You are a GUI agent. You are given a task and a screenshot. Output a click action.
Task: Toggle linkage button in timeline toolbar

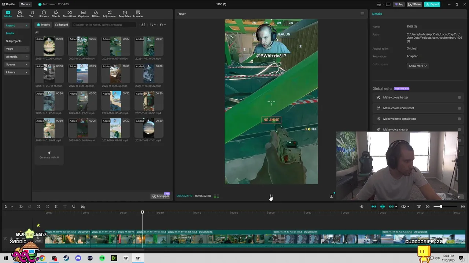tap(391, 206)
